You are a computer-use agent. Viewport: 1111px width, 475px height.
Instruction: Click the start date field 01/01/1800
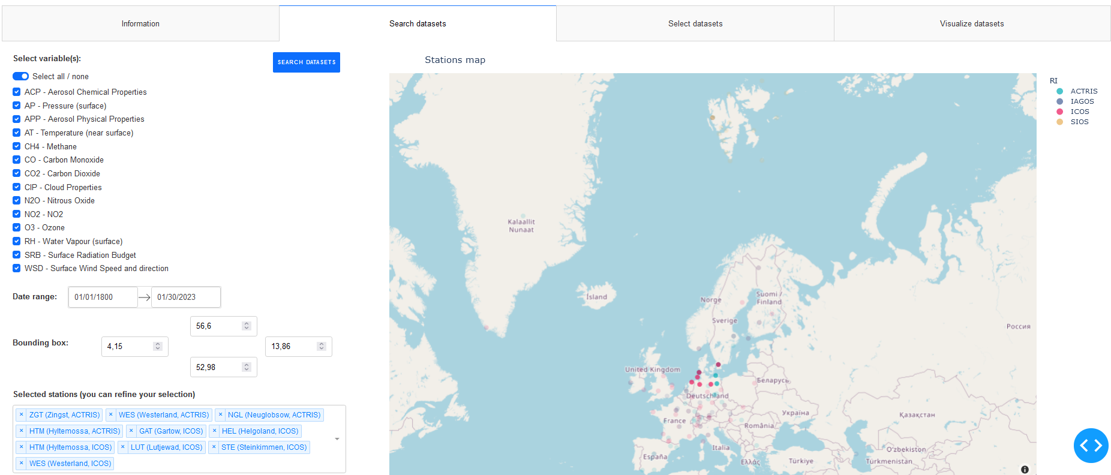tap(103, 297)
